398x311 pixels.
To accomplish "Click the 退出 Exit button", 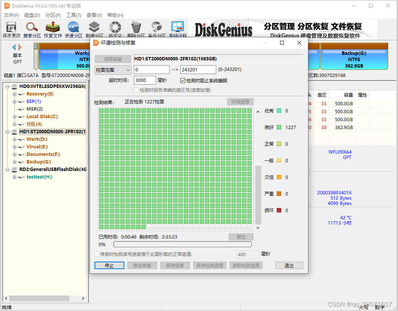I will pos(289,265).
